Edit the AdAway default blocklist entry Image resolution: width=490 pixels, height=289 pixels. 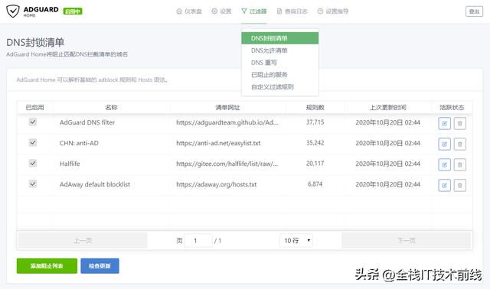(x=444, y=185)
